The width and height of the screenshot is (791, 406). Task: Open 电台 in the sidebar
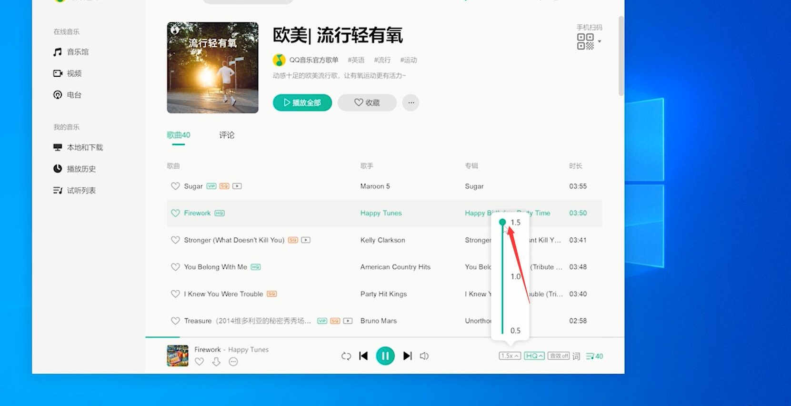(x=67, y=95)
